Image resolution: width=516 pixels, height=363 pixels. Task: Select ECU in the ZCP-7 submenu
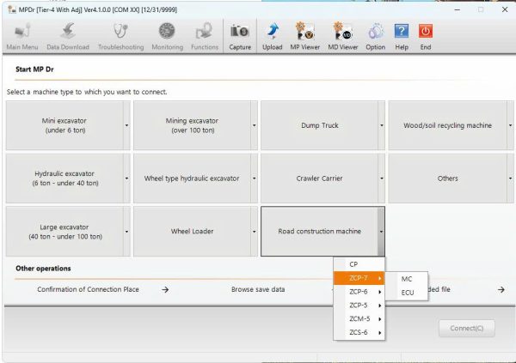(407, 293)
